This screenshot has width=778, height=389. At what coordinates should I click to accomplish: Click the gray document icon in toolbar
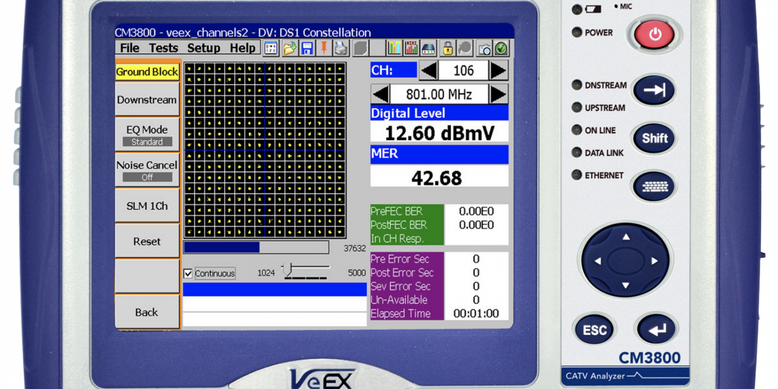(360, 48)
